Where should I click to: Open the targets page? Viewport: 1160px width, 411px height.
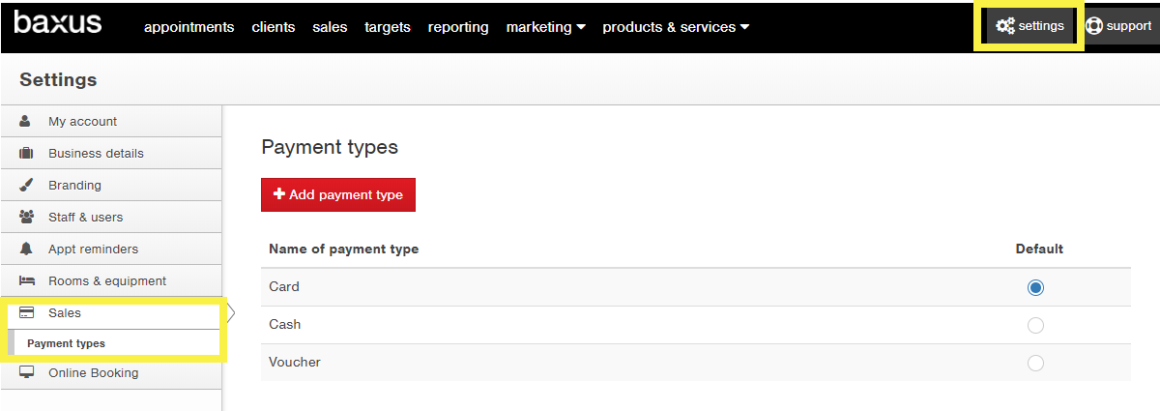point(388,27)
